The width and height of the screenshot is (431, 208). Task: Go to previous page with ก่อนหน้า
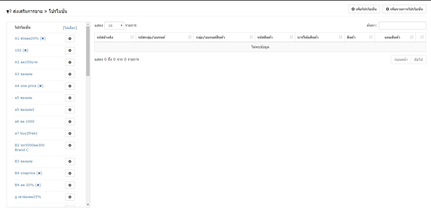click(401, 60)
